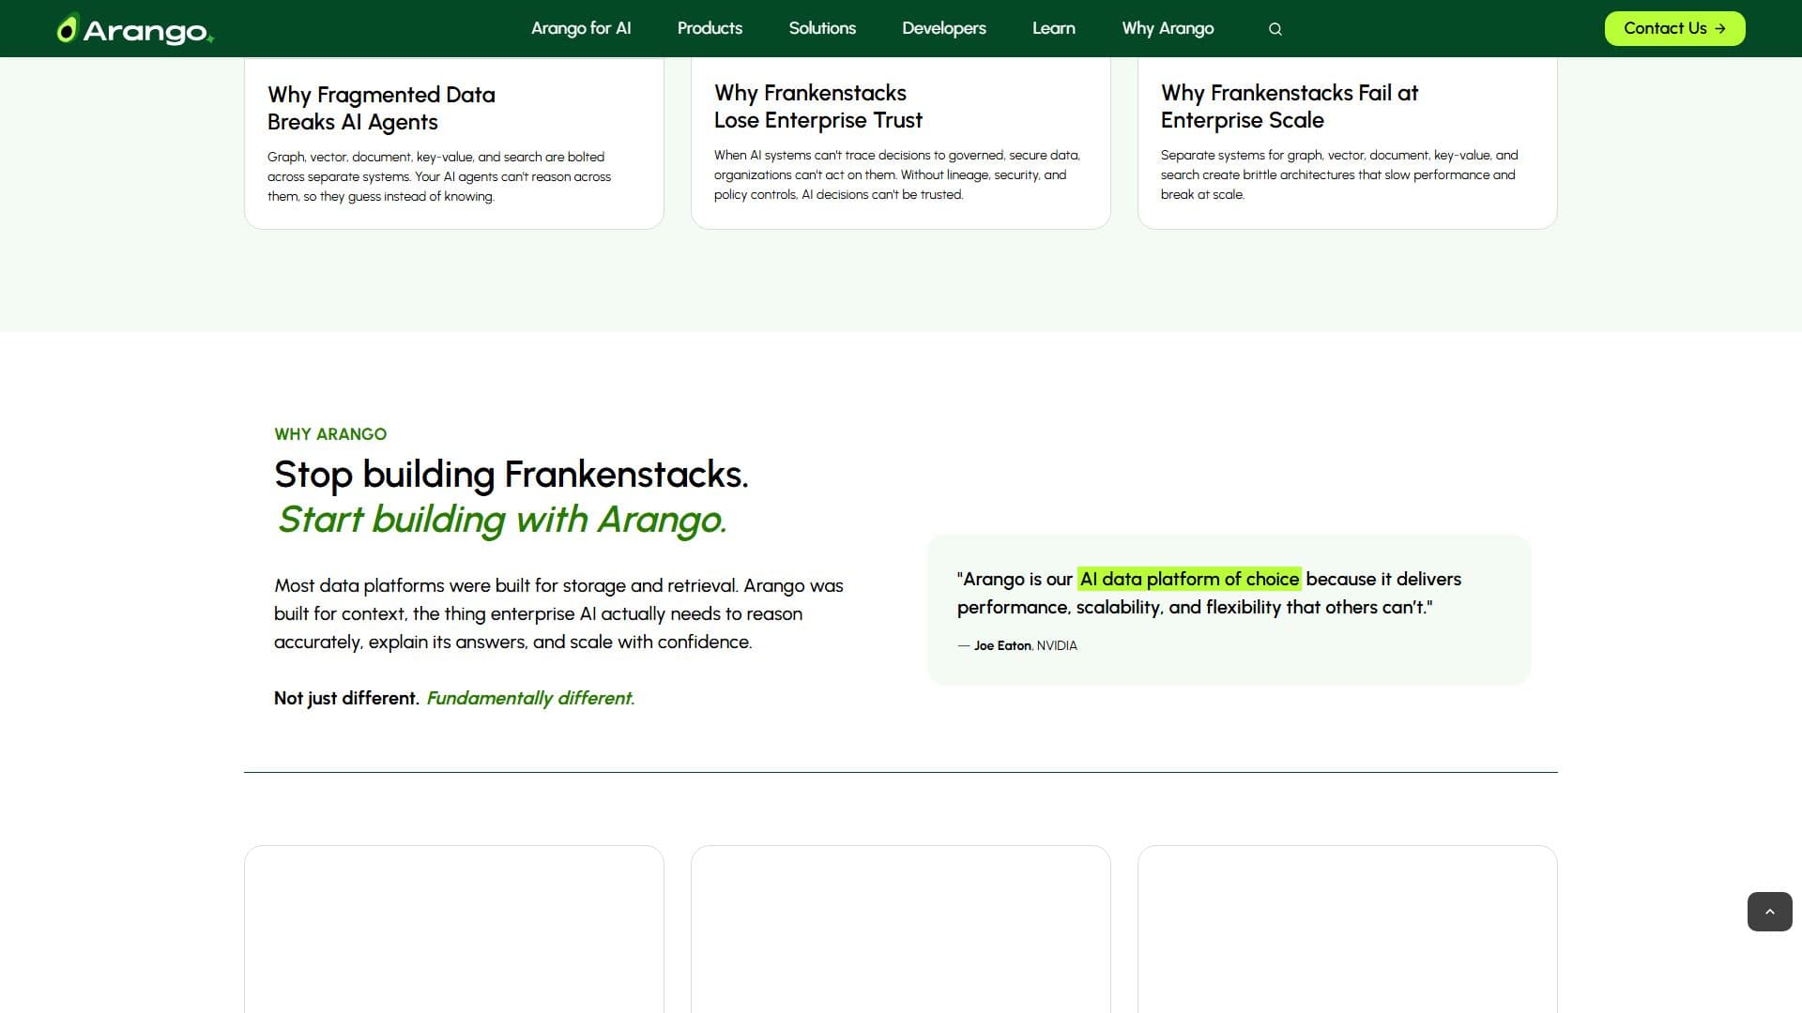The width and height of the screenshot is (1802, 1013).
Task: Open Why Frankenstacks Fail at Enterprise Scale card
Action: coord(1348,143)
